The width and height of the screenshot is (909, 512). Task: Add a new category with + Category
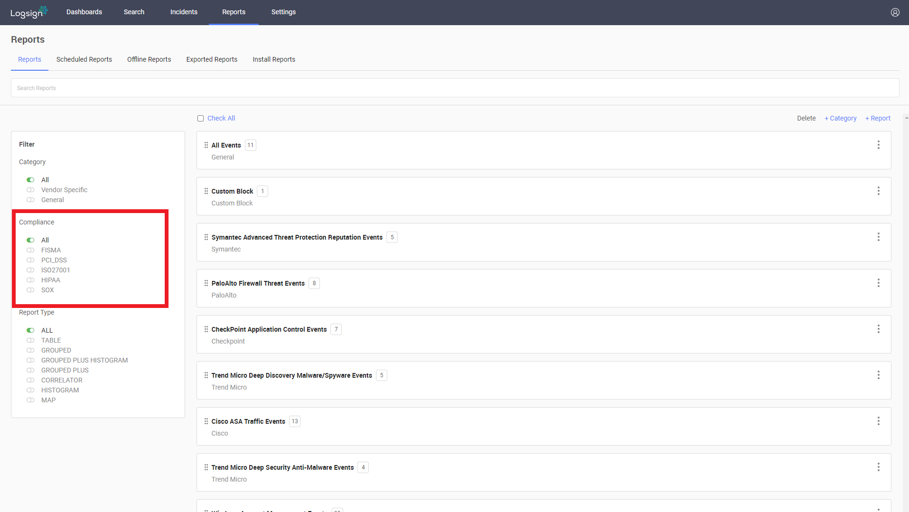pyautogui.click(x=840, y=118)
